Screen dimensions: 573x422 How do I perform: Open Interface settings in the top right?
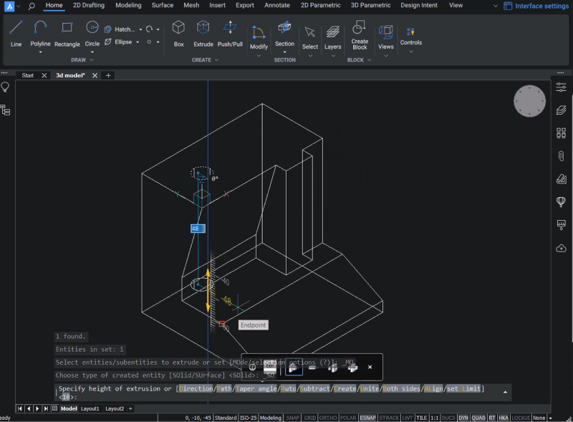(x=536, y=6)
